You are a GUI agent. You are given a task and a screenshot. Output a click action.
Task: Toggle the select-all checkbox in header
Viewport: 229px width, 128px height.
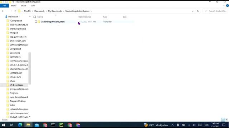pyautogui.click(x=35, y=17)
